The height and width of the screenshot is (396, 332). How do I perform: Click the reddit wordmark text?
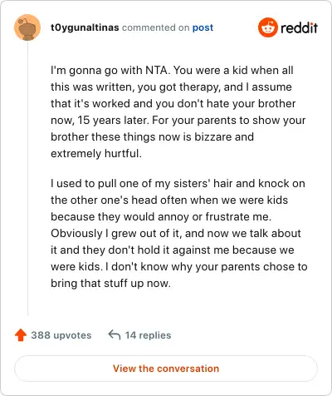coord(299,27)
